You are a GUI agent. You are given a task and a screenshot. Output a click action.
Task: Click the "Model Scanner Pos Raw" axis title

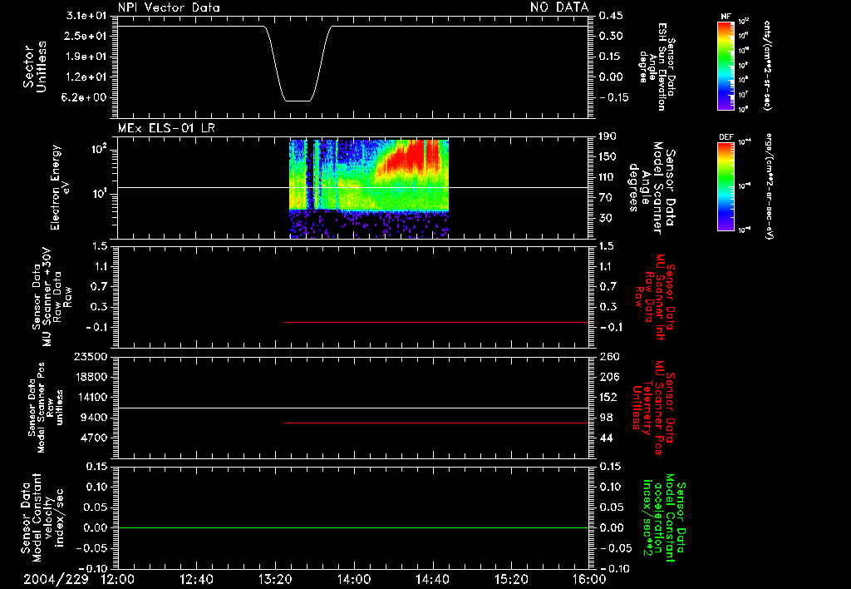click(46, 408)
